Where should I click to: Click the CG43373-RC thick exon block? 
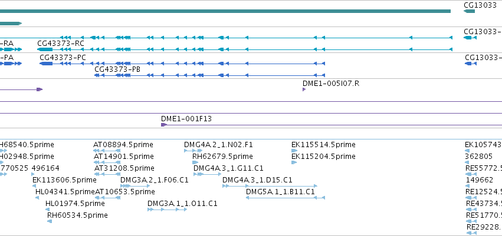(45, 49)
